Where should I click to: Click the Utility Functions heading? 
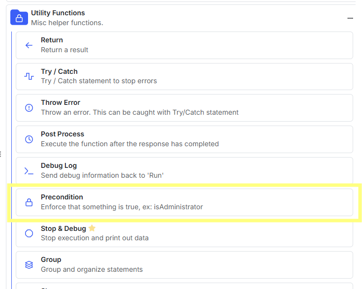(x=58, y=13)
